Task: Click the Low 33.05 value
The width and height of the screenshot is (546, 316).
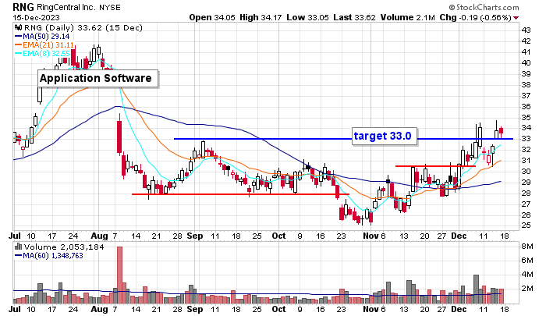Action: 307,17
